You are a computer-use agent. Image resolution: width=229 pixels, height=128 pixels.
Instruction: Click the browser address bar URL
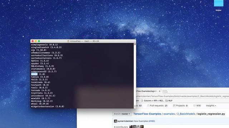[x=182, y=96]
